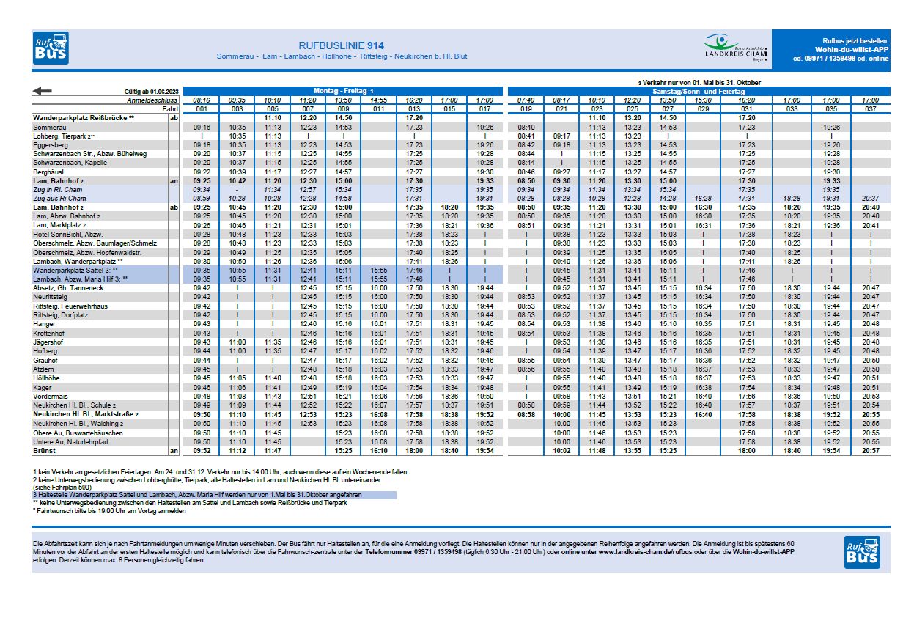Click the Zug in Ri. Cham row label
The image size is (914, 629).
(57, 189)
